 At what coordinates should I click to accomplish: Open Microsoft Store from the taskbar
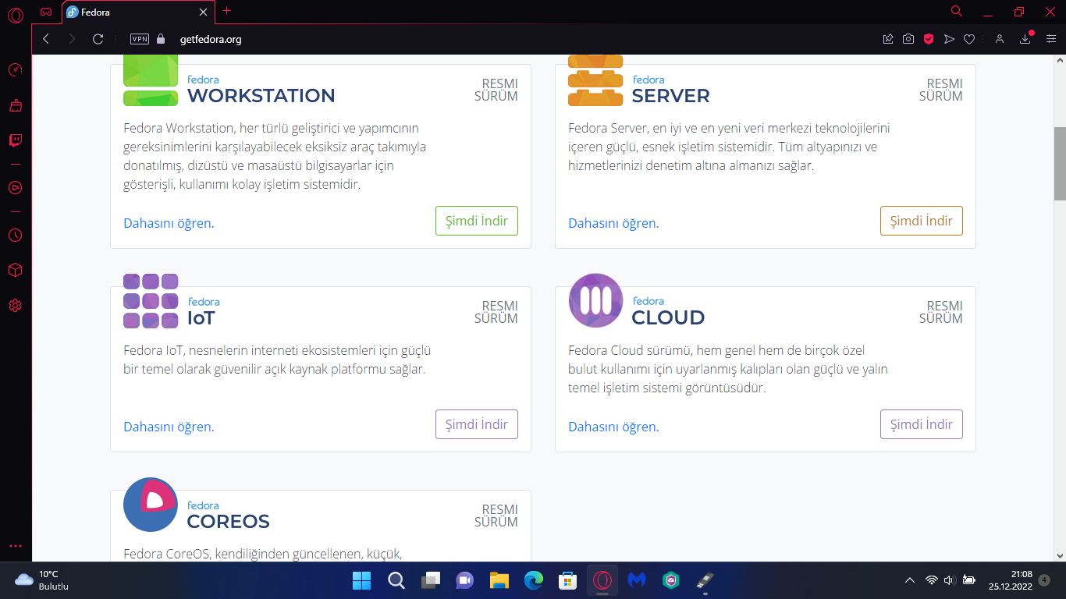[568, 580]
